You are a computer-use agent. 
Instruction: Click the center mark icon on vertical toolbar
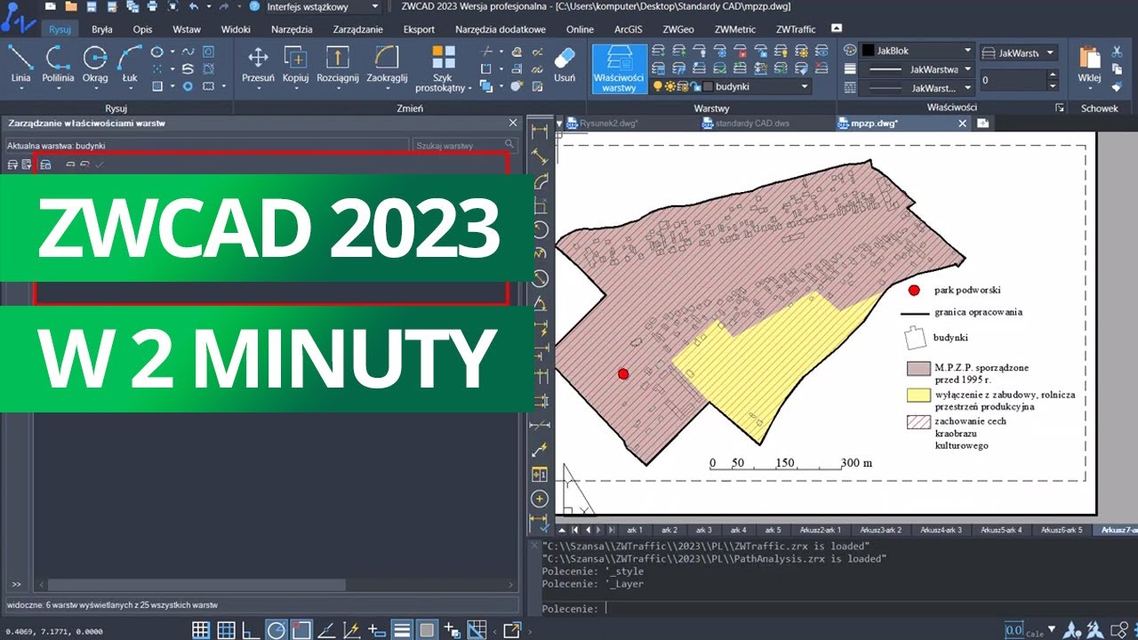click(539, 499)
